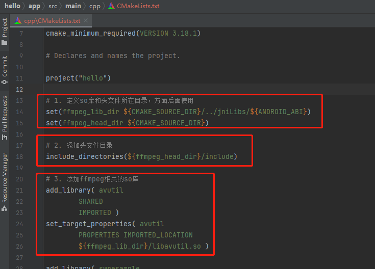Click the CMake file icon in the breadcrumb
The image size is (375, 269).
click(x=111, y=6)
